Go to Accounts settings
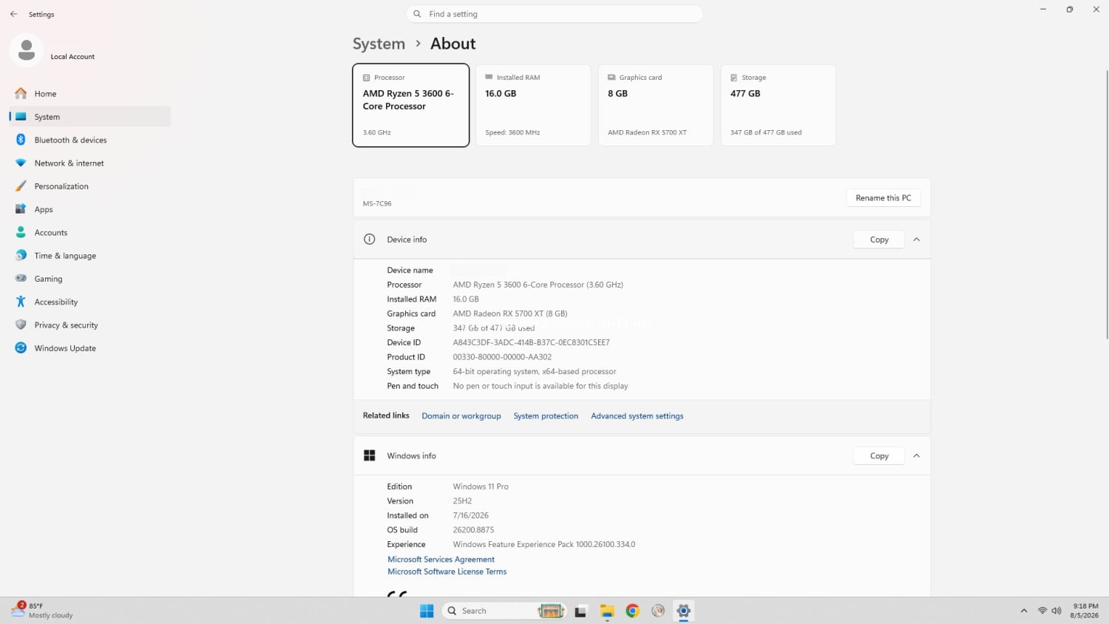Screen dimensions: 1109x624 click(x=89, y=233)
